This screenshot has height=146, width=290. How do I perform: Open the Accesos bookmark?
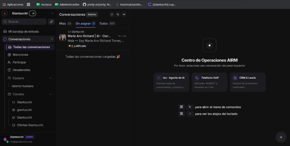coord(44,5)
